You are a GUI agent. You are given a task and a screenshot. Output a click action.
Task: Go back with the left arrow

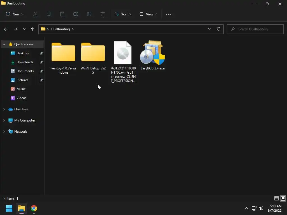click(6, 29)
